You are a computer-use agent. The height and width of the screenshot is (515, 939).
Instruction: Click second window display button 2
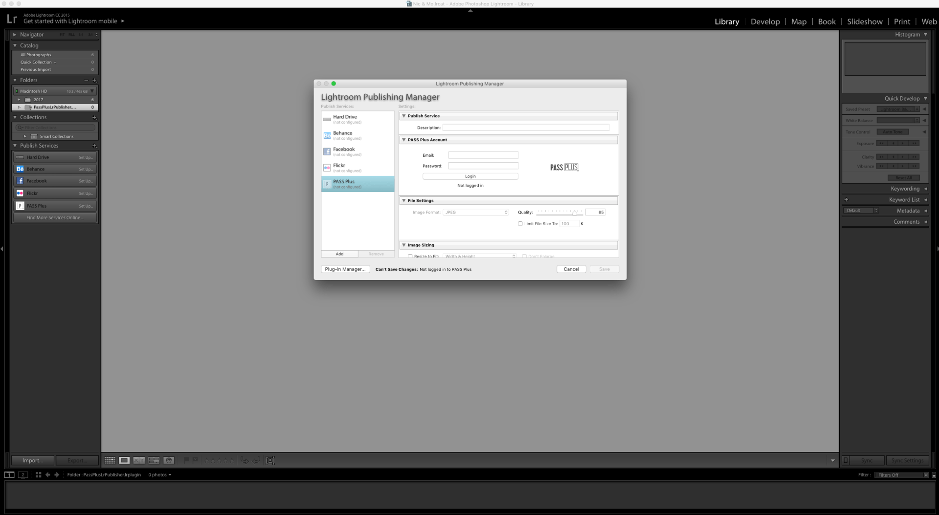22,474
